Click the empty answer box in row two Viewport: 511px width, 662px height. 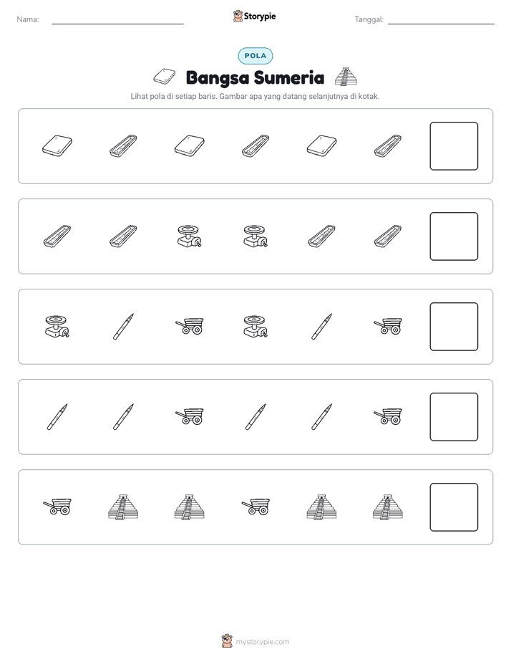[454, 236]
